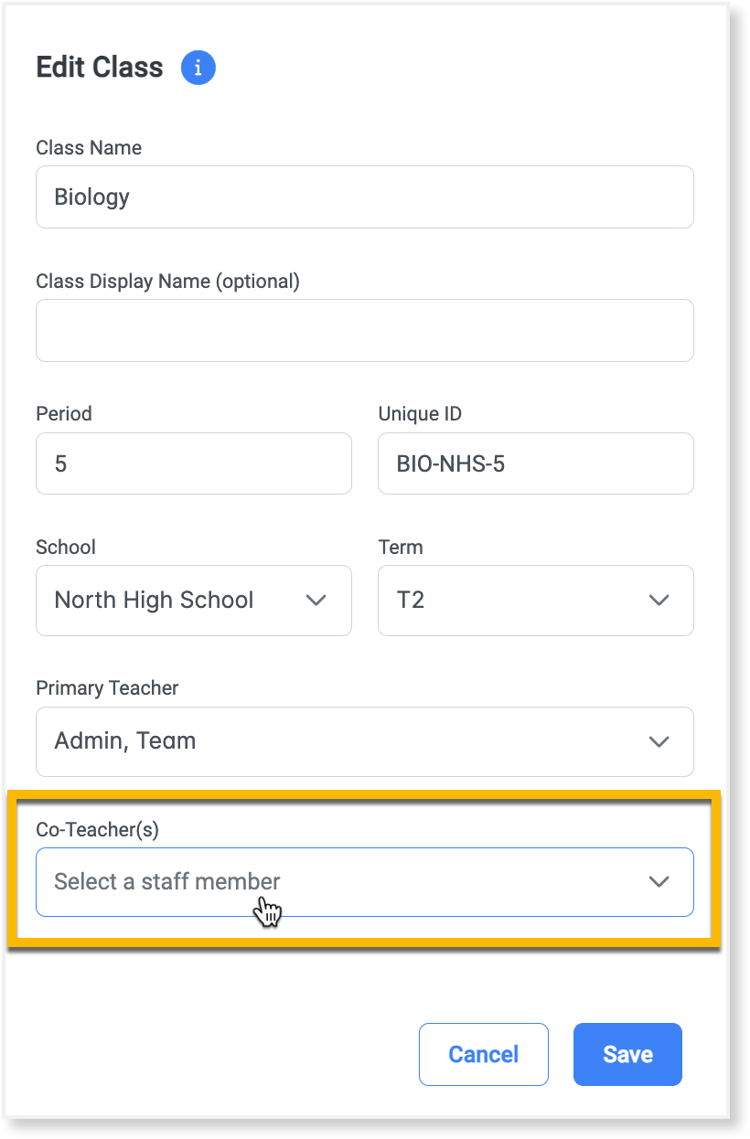
Task: Click the Edit Class heading
Action: pos(100,68)
